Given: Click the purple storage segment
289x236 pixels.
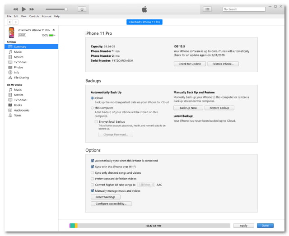Looking at the screenshot, I should click(70, 226).
